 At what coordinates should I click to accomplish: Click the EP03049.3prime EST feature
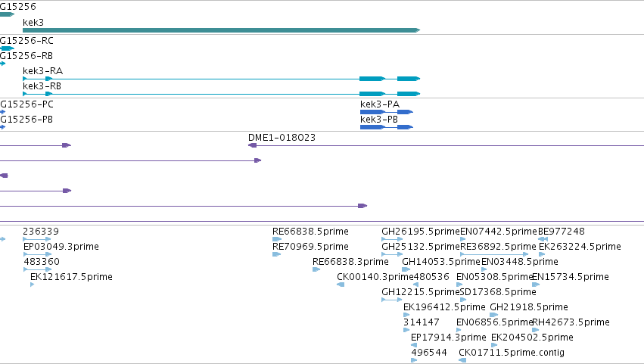[x=37, y=254]
